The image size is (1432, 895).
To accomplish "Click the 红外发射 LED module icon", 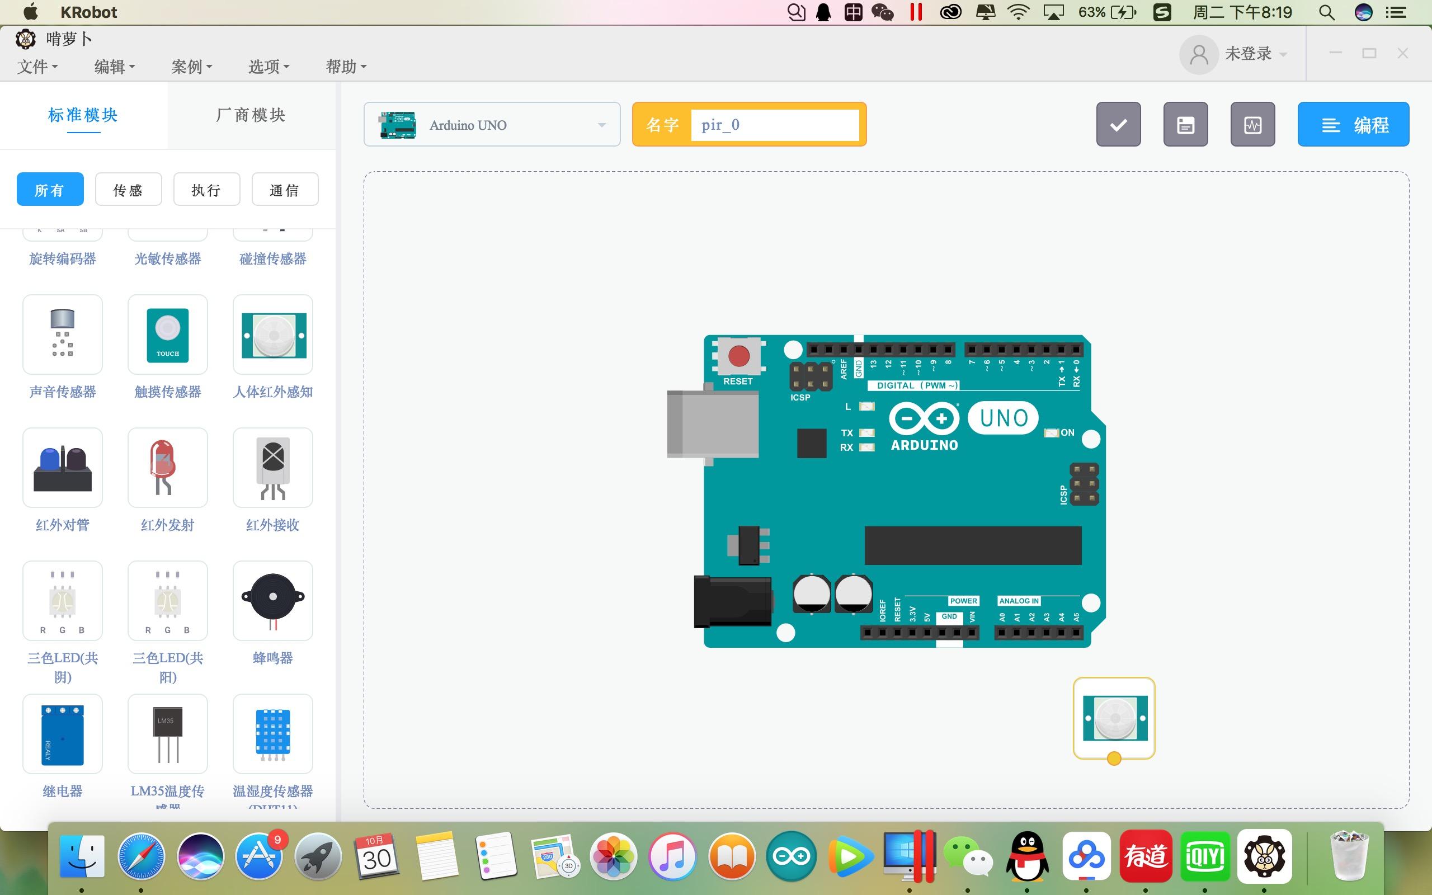I will click(x=167, y=468).
